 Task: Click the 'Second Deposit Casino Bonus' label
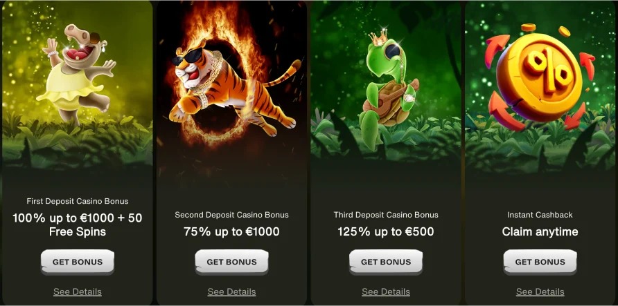coord(231,215)
